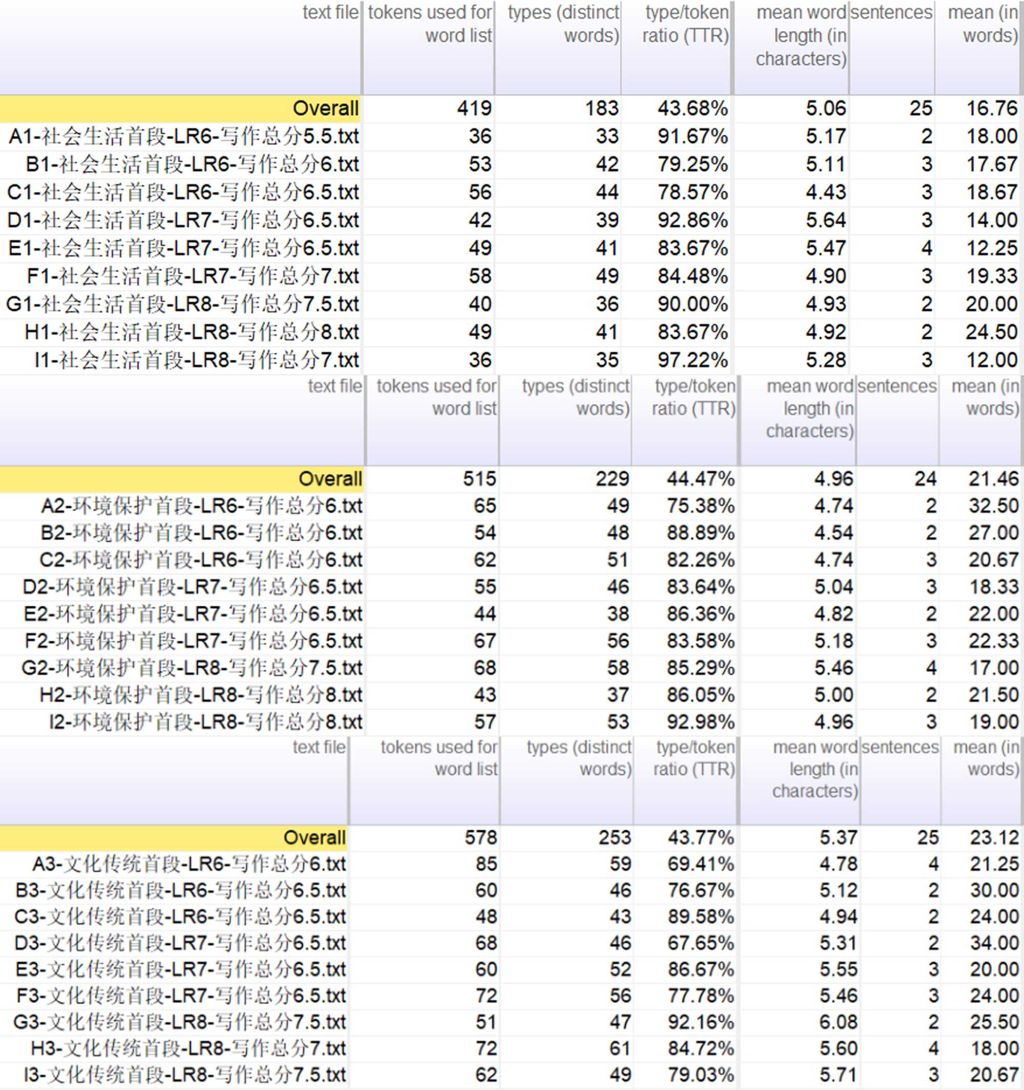Select file D1-社会生活首段-LR7-写作总分6.5.txt
The image size is (1024, 1090).
(183, 221)
